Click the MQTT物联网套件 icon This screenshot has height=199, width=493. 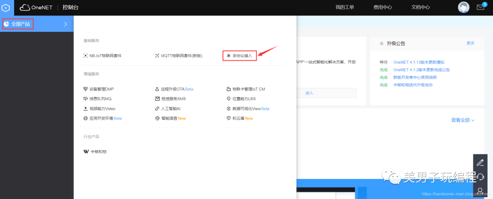point(157,56)
